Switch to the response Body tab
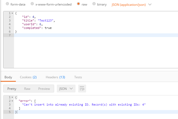 point(8,77)
